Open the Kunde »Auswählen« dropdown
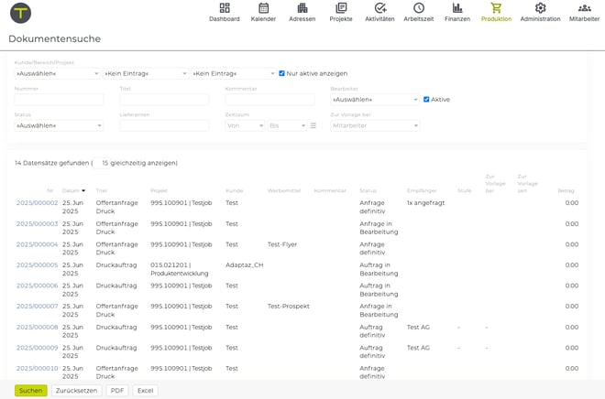This screenshot has width=605, height=399. pos(57,73)
